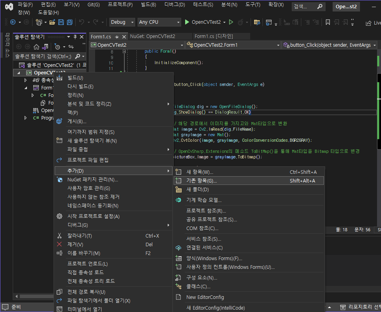Select 제거(V) in context menu
Image resolution: width=381 pixels, height=312 pixels.
(113, 245)
